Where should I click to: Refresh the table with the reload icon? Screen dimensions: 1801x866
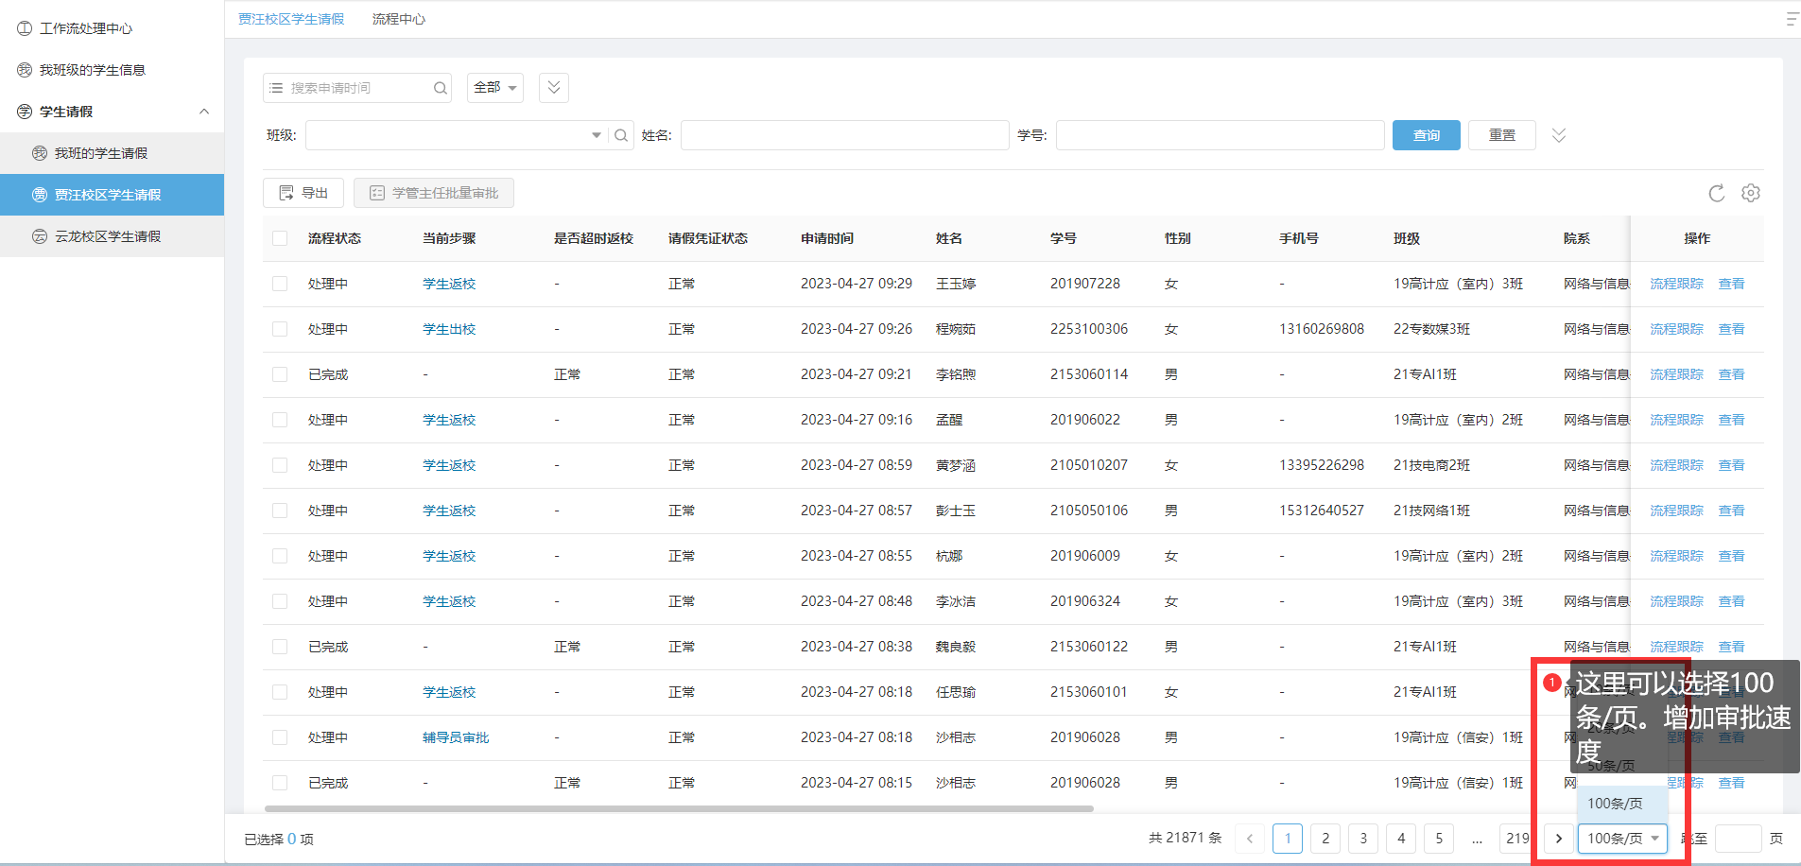tap(1717, 193)
